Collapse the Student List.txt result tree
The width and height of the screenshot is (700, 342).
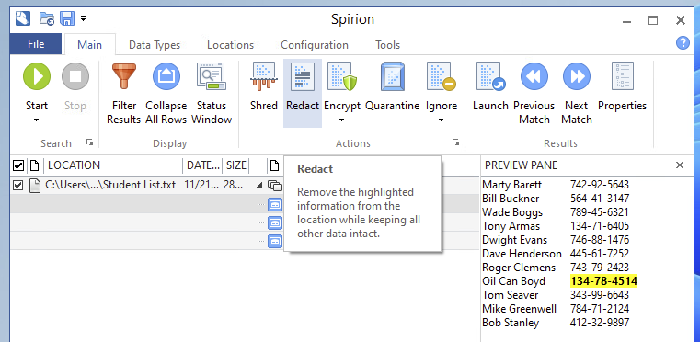click(259, 185)
